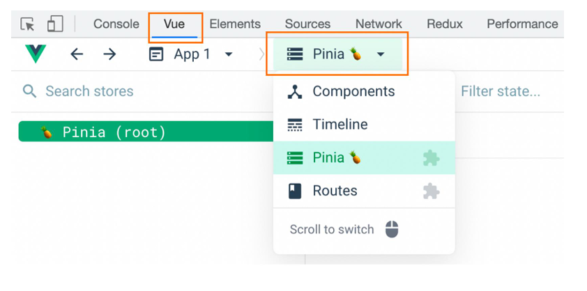
Task: Select the Pinia (root) store
Action: click(x=146, y=132)
